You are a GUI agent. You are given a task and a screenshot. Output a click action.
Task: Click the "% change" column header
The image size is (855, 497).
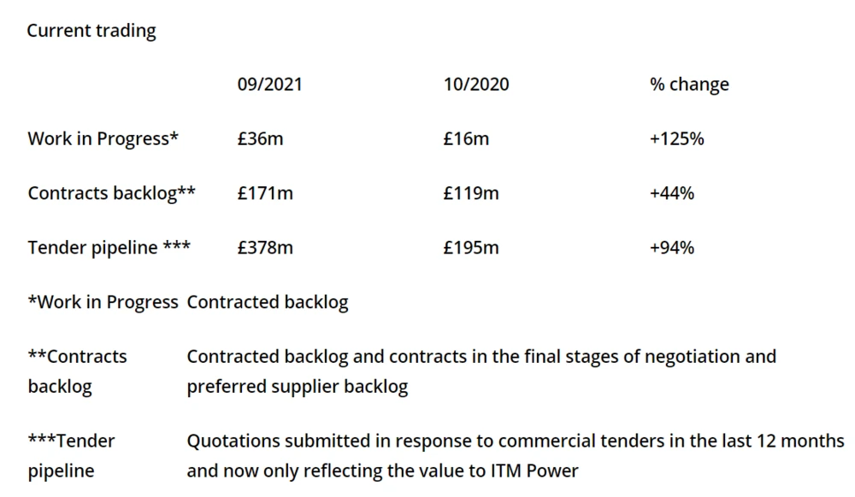point(689,85)
